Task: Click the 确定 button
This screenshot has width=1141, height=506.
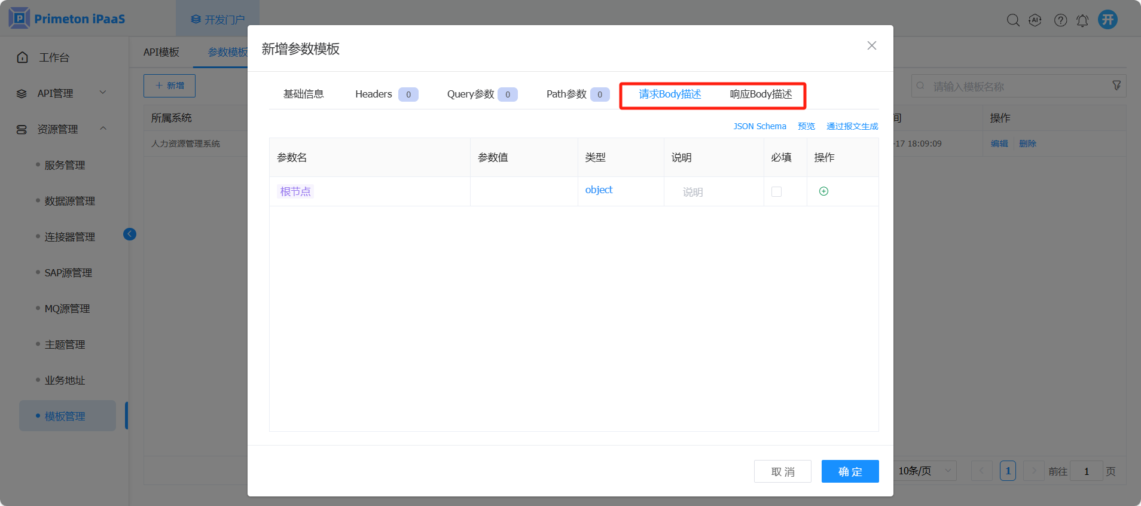Action: 850,471
